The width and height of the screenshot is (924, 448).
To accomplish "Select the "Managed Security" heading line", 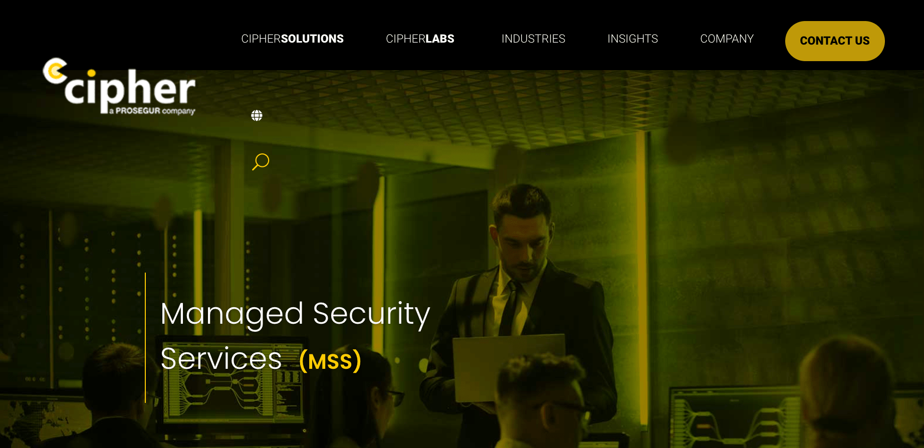I will (295, 315).
